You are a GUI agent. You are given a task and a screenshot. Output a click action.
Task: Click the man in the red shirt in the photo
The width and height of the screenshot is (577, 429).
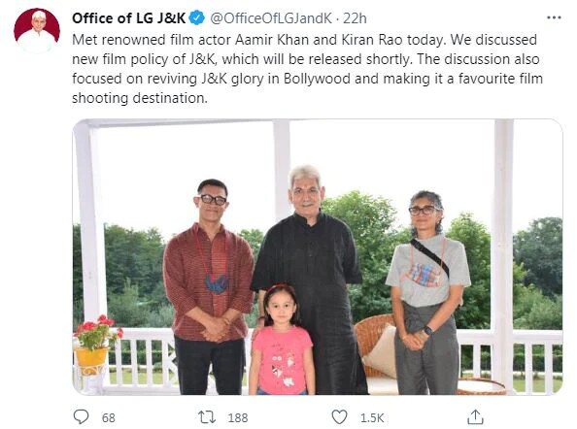[x=209, y=286]
